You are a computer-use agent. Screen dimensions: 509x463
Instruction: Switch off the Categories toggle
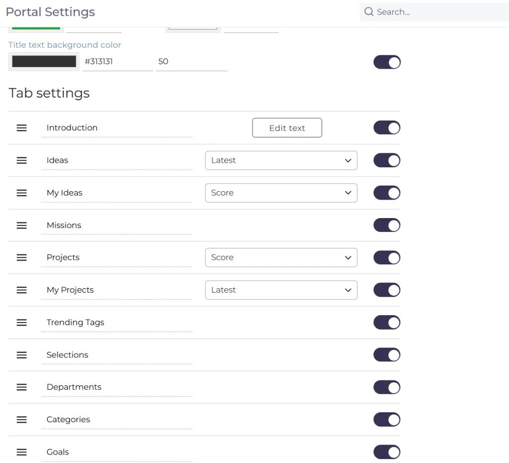387,419
